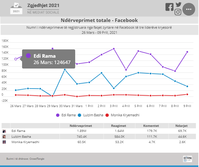Click the 2021 ballot box logo

[x=16, y=8]
